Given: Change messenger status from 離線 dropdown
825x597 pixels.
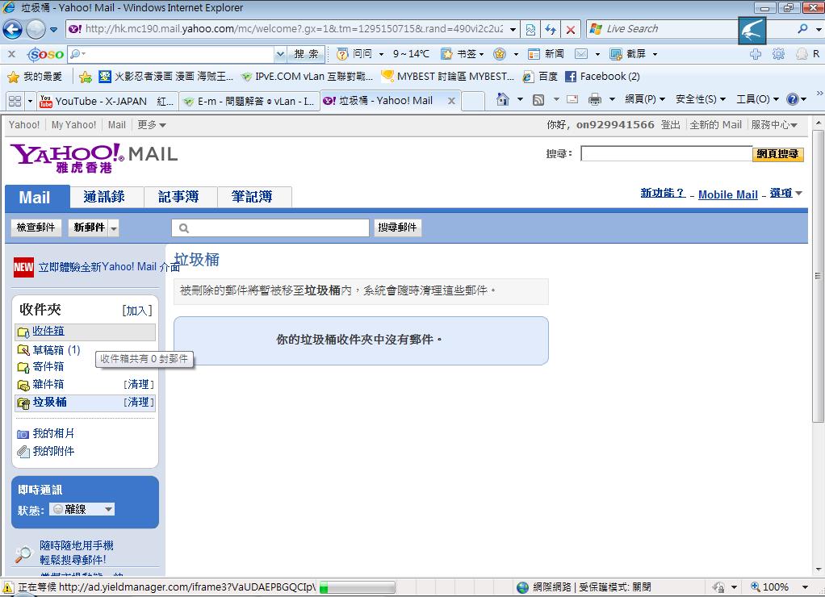Looking at the screenshot, I should click(82, 510).
